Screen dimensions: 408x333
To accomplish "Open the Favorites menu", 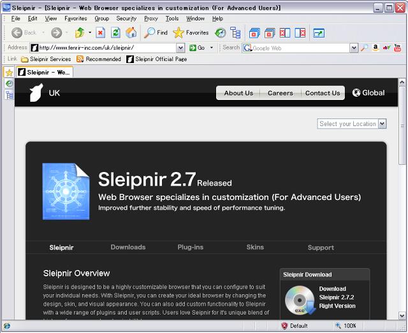I will pyautogui.click(x=76, y=18).
